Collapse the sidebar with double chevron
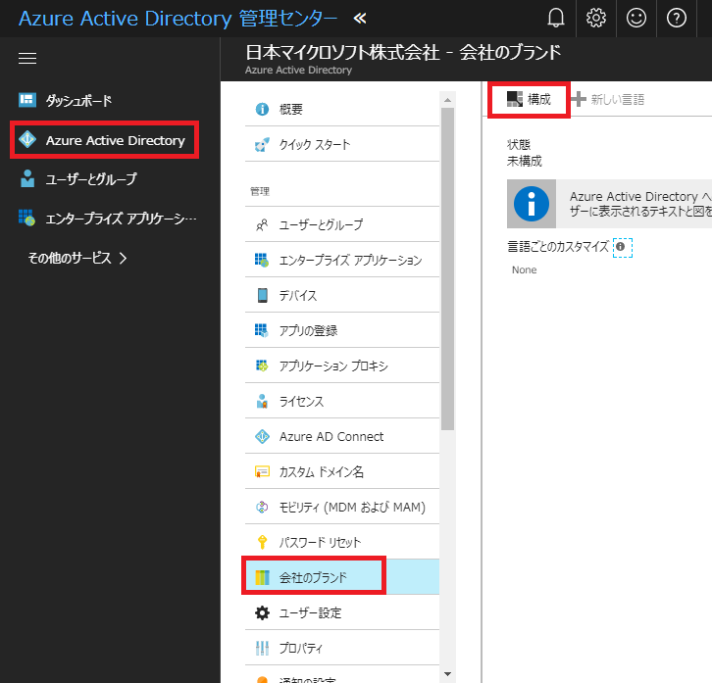This screenshot has height=683, width=712. [x=360, y=19]
